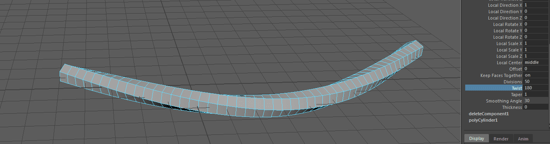Toggle the Keep Faces Together value
Image resolution: width=550 pixels, height=144 pixels.
536,75
